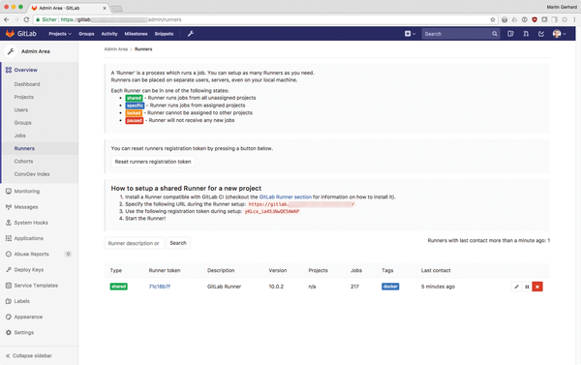The height and width of the screenshot is (365, 581).
Task: Edit the GitLab Runner with the pencil icon
Action: (516, 287)
